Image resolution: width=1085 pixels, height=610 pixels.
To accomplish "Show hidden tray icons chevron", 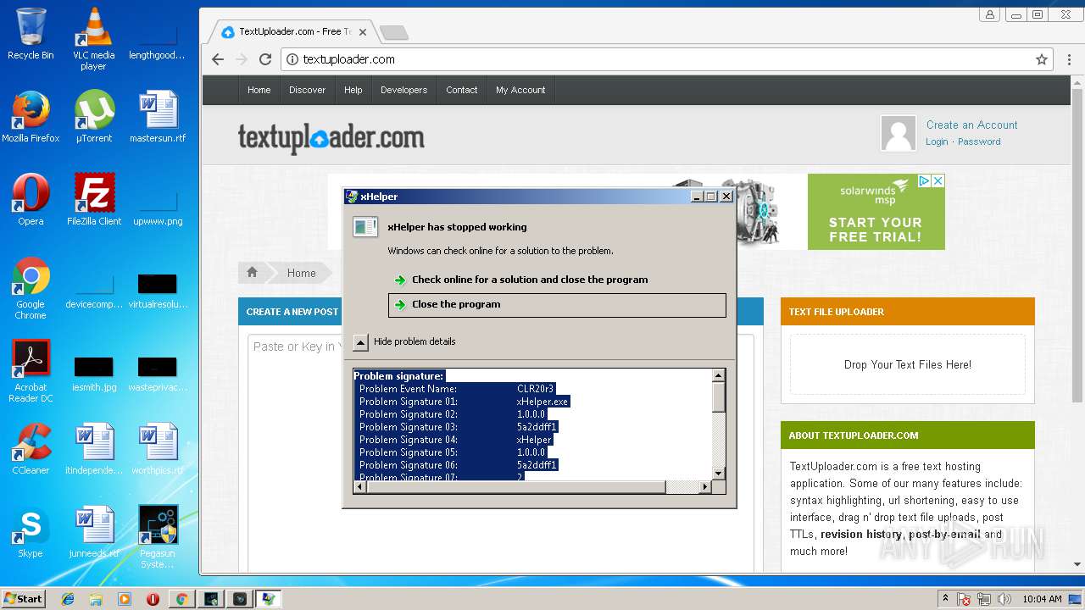I will tap(945, 599).
